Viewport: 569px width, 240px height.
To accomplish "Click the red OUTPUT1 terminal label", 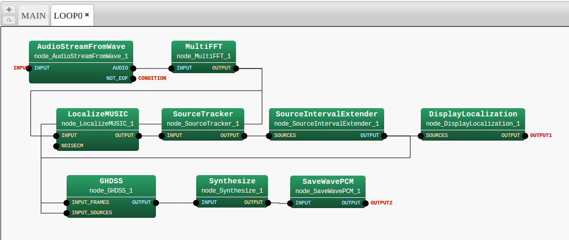I will point(541,136).
